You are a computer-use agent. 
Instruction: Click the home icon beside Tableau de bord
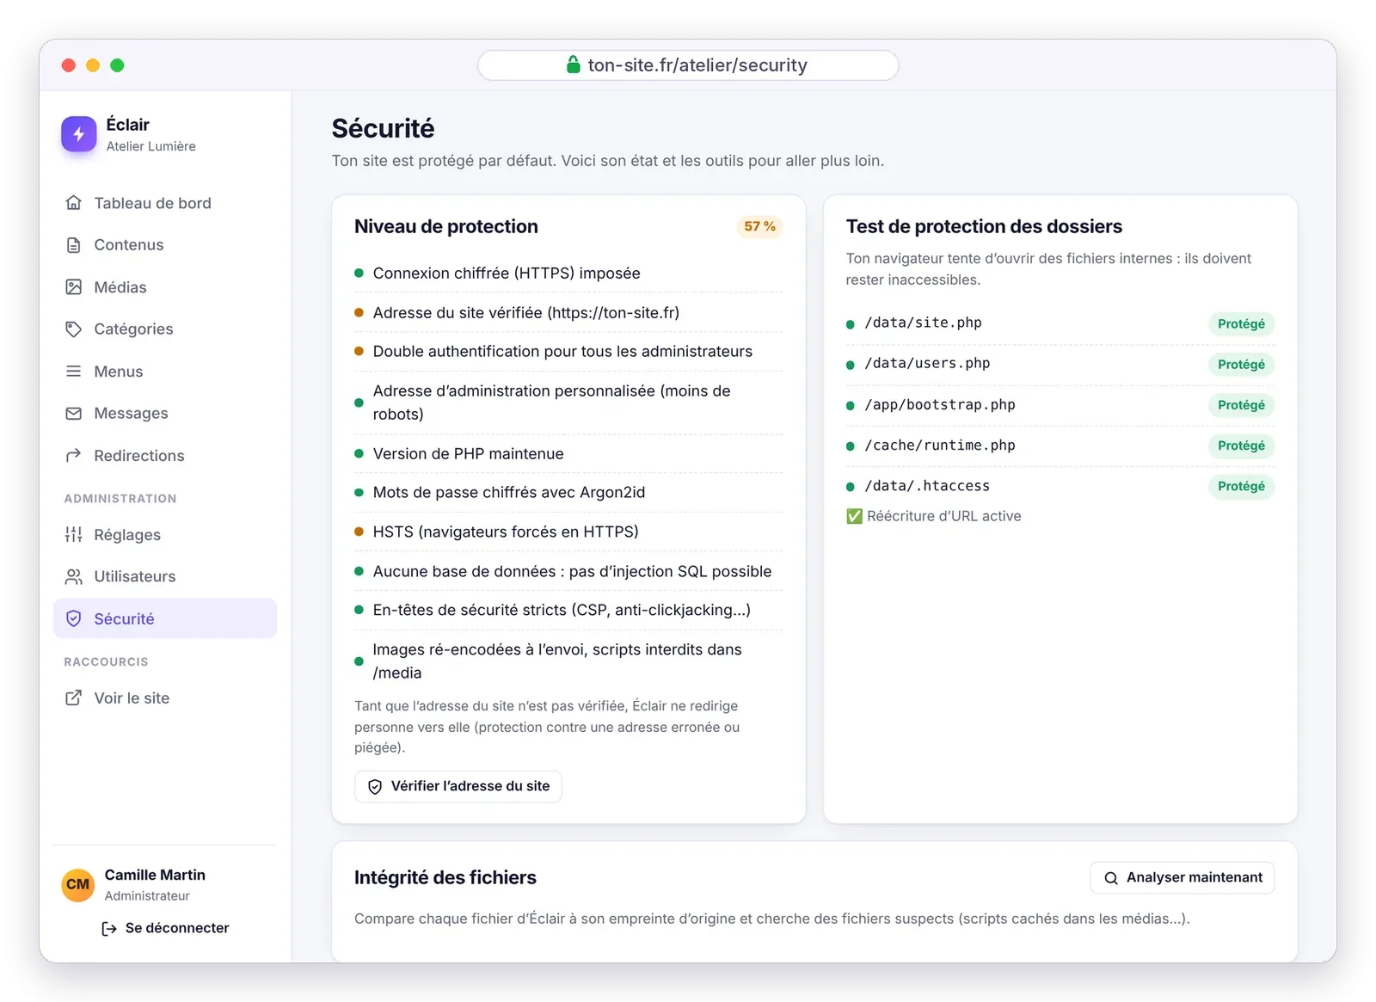(x=74, y=203)
